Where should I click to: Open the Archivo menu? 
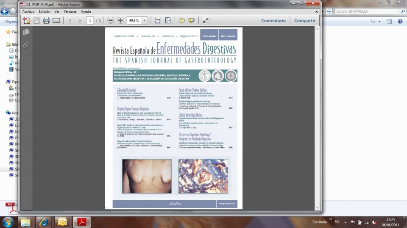point(28,11)
